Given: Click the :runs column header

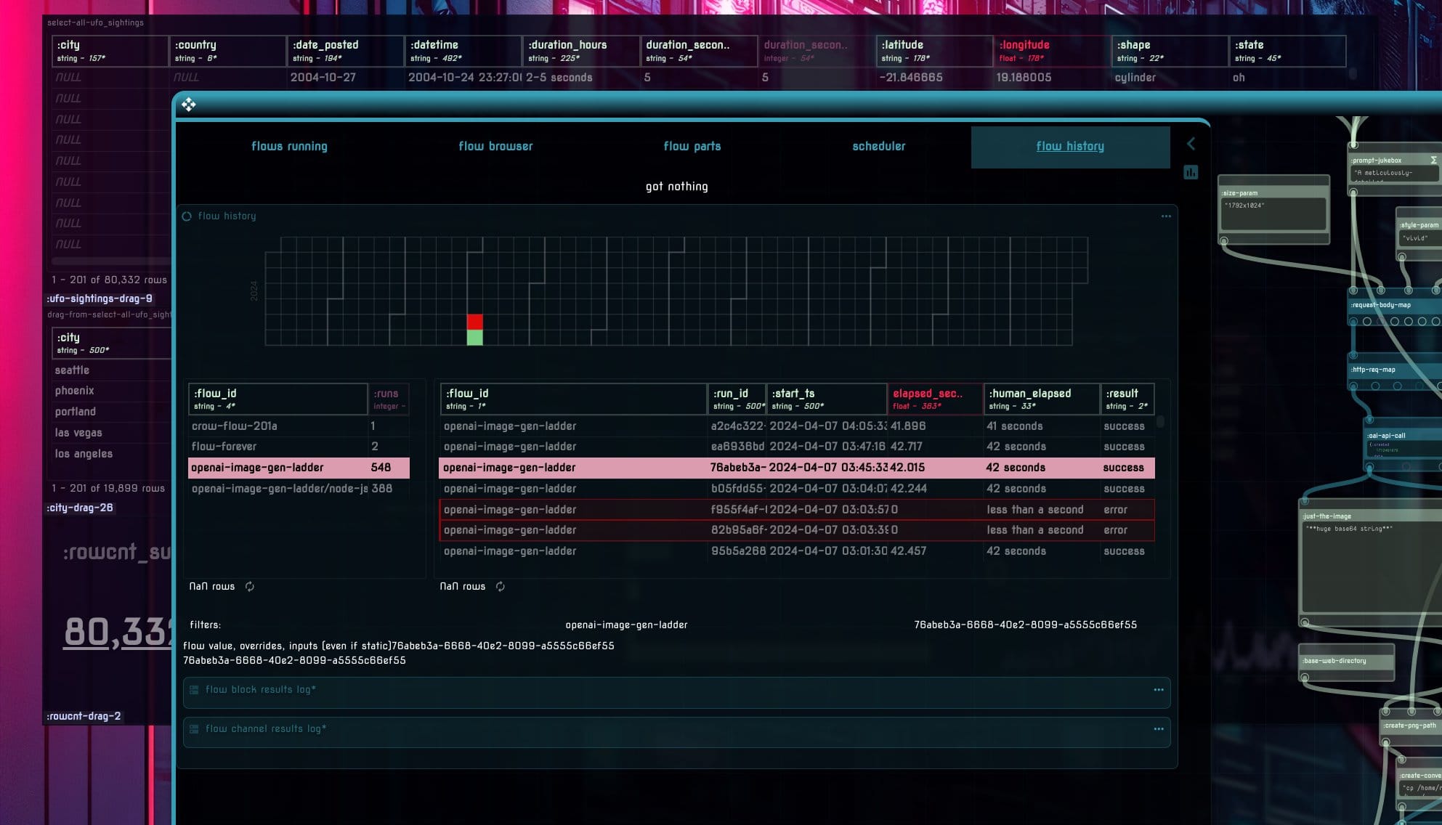Looking at the screenshot, I should click(x=389, y=399).
